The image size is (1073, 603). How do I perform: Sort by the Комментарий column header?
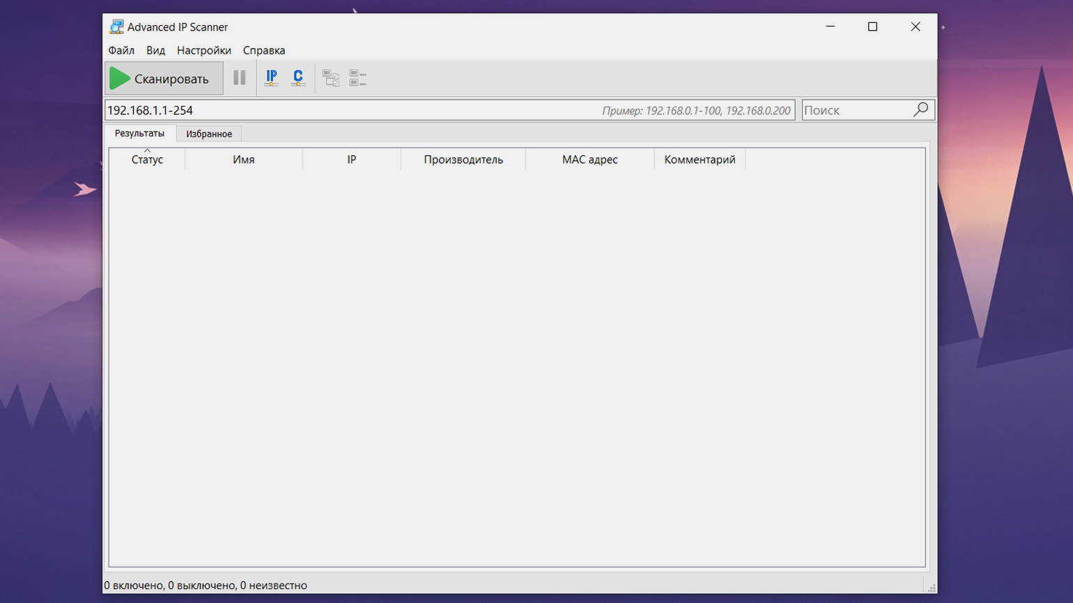(700, 159)
